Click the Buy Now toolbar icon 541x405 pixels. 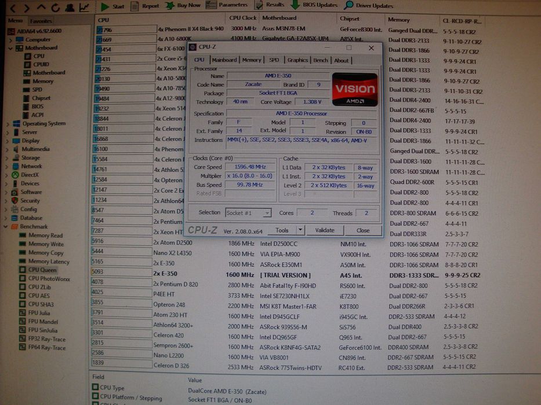coord(170,6)
